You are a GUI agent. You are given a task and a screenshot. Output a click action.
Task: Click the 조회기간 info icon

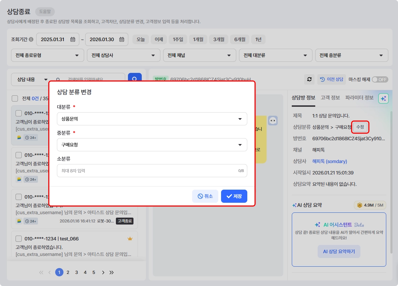[x=31, y=39]
